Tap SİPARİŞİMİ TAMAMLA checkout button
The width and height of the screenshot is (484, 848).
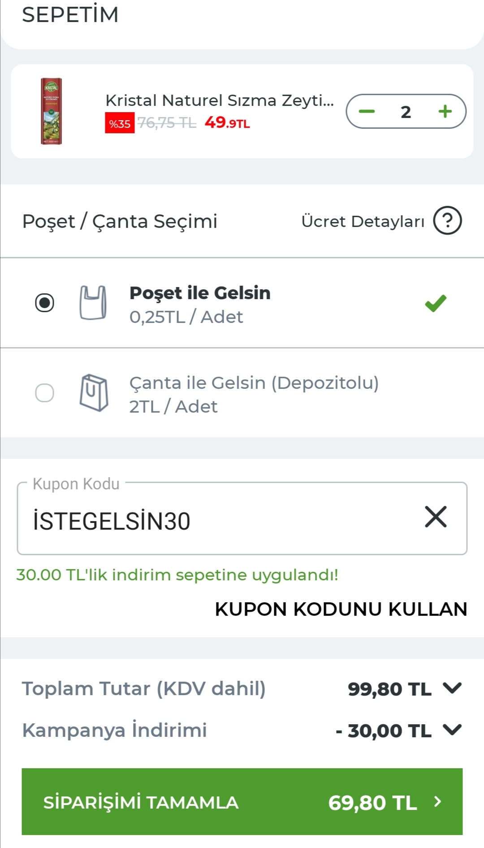click(x=242, y=802)
